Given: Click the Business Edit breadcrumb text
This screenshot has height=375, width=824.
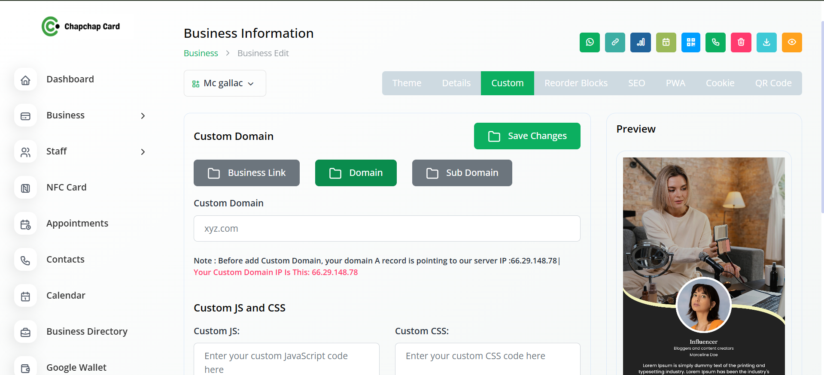Looking at the screenshot, I should 263,53.
